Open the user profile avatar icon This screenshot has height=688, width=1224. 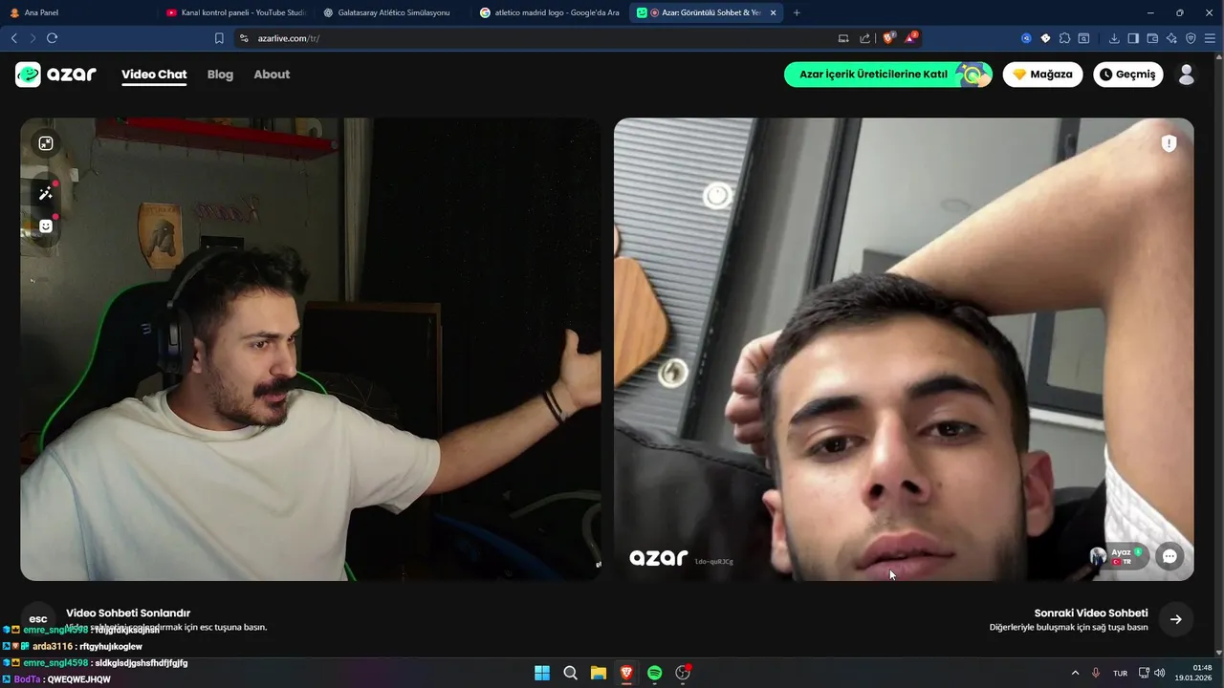click(x=1187, y=75)
